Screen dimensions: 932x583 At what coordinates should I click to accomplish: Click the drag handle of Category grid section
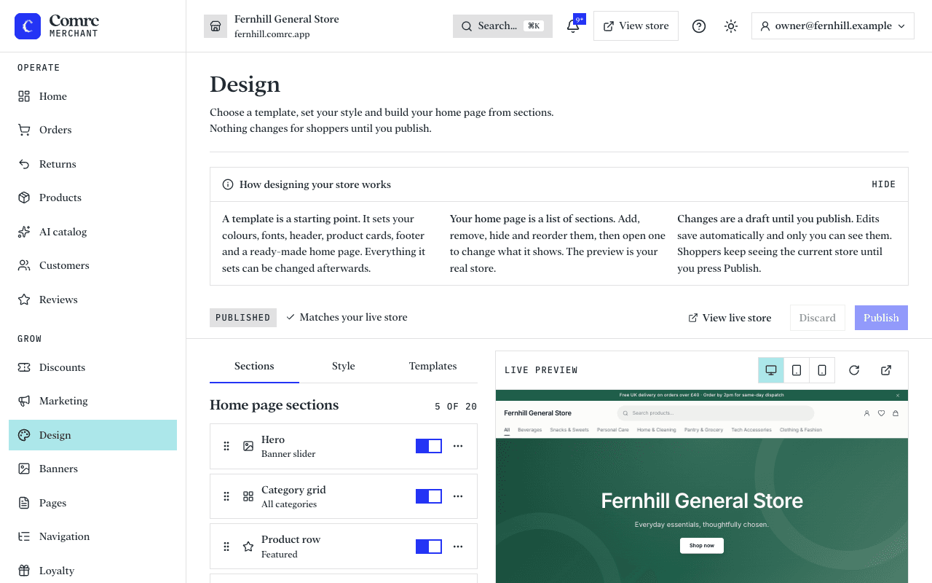tap(226, 496)
